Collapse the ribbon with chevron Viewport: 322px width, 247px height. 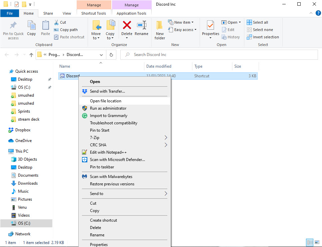tap(311, 13)
